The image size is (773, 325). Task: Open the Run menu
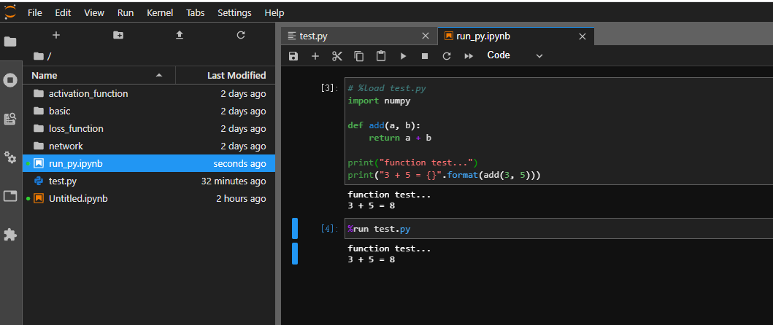(x=126, y=13)
